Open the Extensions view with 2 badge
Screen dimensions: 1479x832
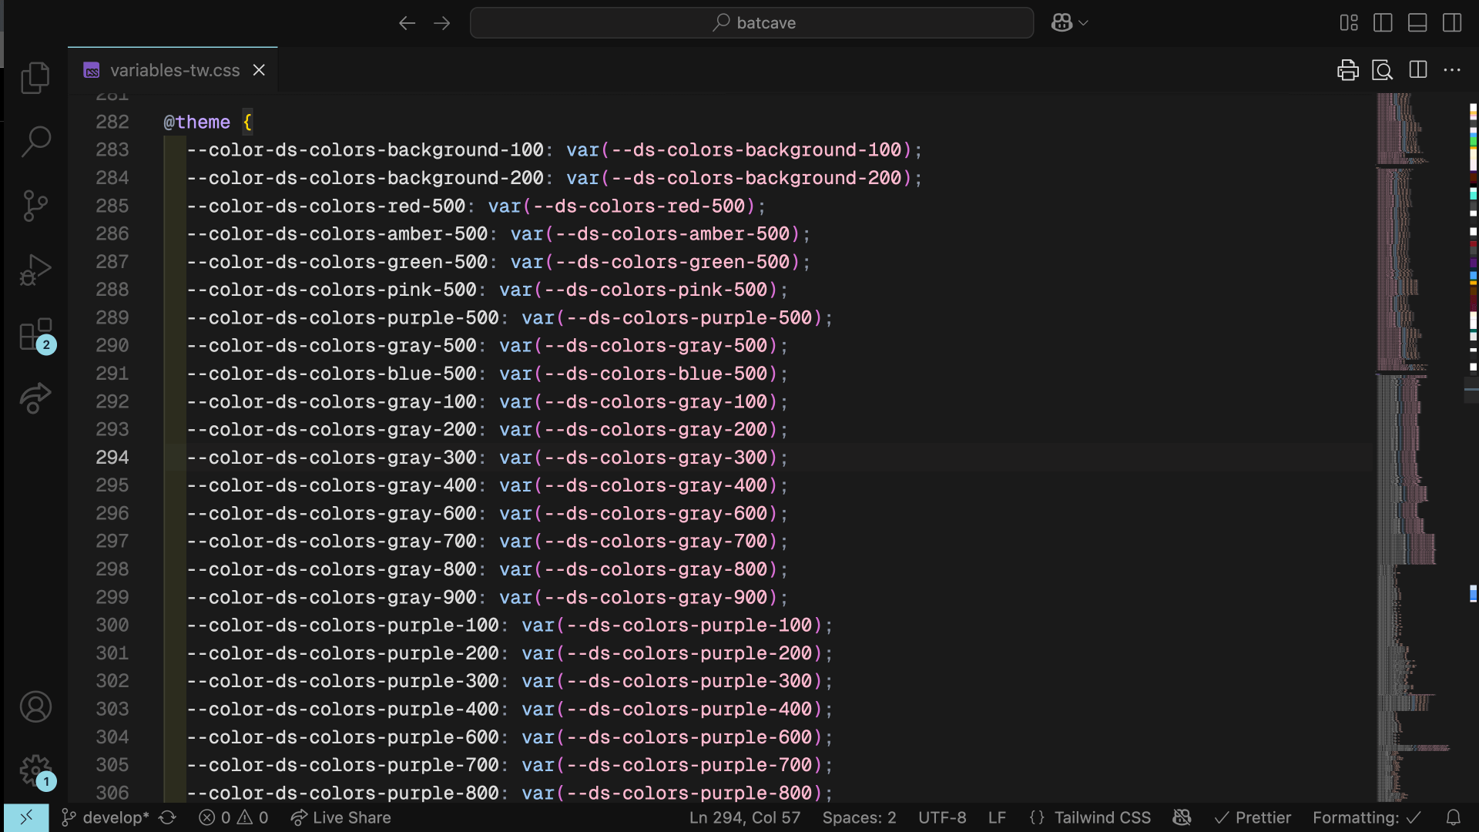coord(35,335)
